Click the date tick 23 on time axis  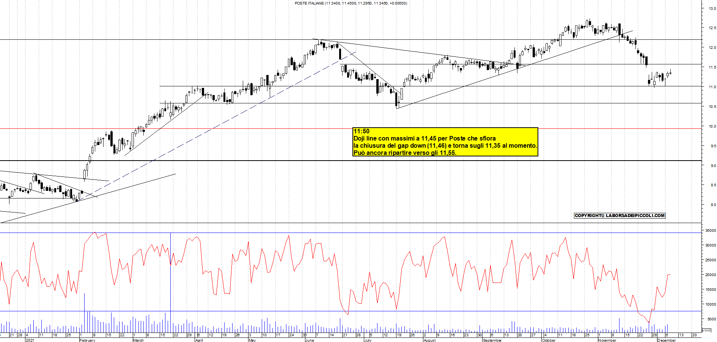(x=466, y=335)
